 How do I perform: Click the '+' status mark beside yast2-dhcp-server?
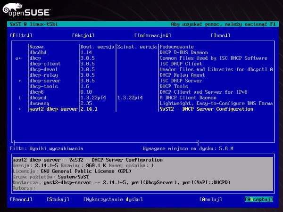20,109
